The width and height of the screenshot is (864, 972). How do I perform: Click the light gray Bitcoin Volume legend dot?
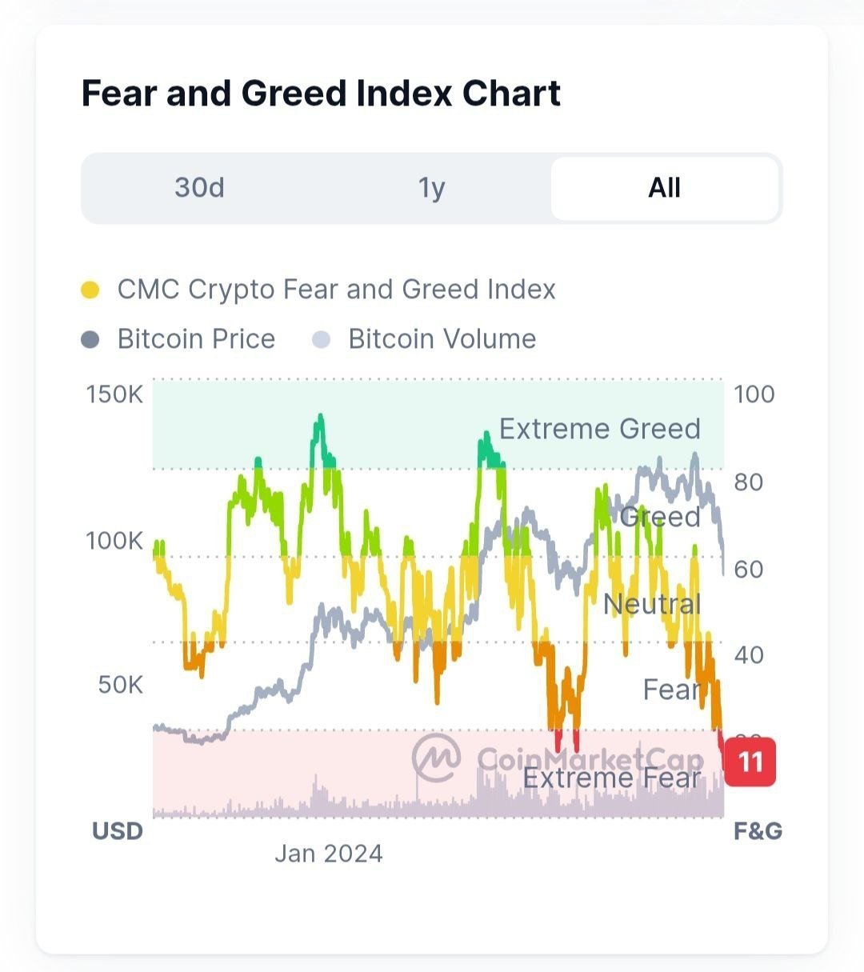[321, 340]
